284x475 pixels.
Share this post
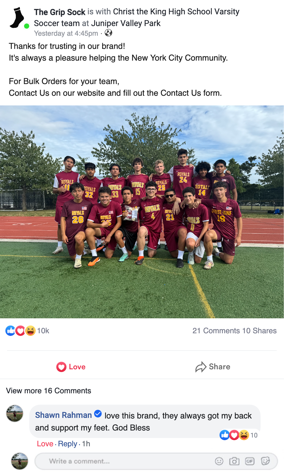213,367
